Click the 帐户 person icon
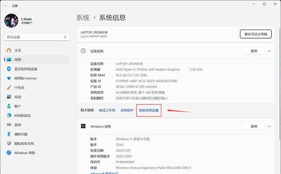Screen dimensions: 281x174 (9, 106)
